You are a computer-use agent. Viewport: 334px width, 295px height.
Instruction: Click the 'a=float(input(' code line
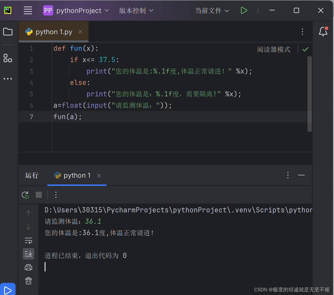tap(113, 105)
